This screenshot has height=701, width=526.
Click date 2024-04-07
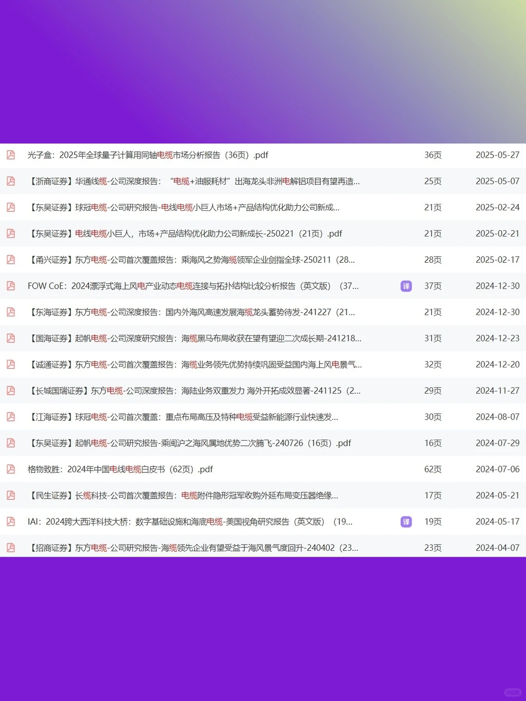(498, 548)
